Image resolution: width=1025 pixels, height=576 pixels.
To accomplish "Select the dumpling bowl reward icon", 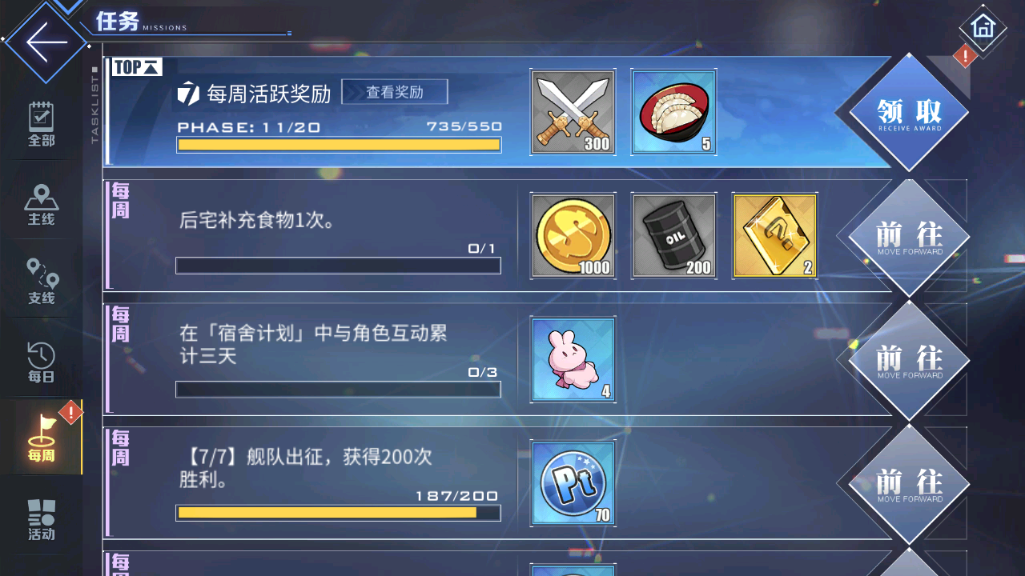I will 673,112.
